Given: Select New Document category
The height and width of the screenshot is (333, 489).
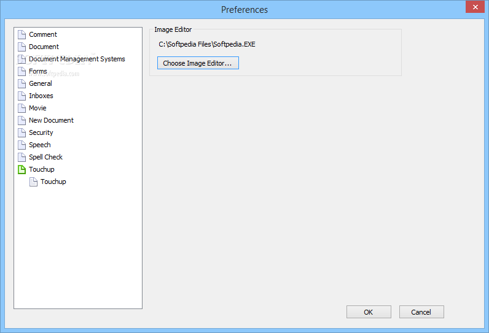Looking at the screenshot, I should [51, 120].
